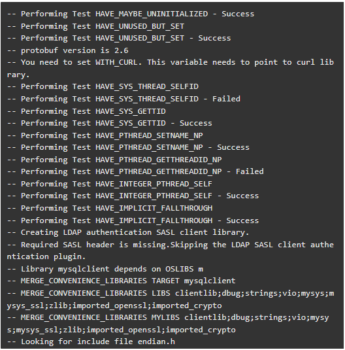Click MERGE_CONVENIENCE_LIBRARIES TARGET mysqlclient line

(x=122, y=281)
